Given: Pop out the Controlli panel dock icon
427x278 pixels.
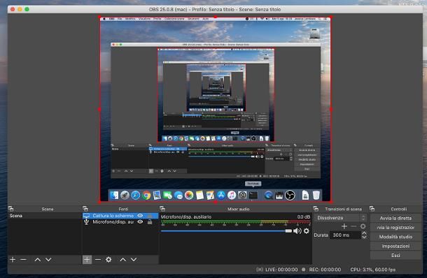Looking at the screenshot, I should (x=372, y=209).
